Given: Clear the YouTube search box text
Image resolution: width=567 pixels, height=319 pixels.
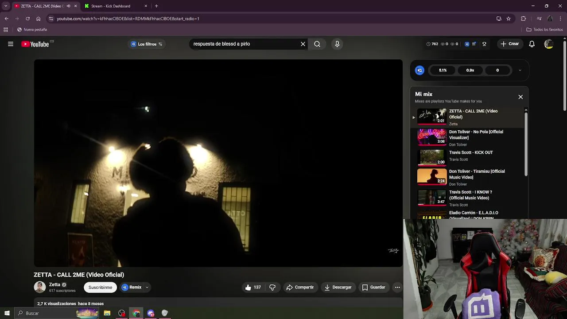Looking at the screenshot, I should [303, 44].
